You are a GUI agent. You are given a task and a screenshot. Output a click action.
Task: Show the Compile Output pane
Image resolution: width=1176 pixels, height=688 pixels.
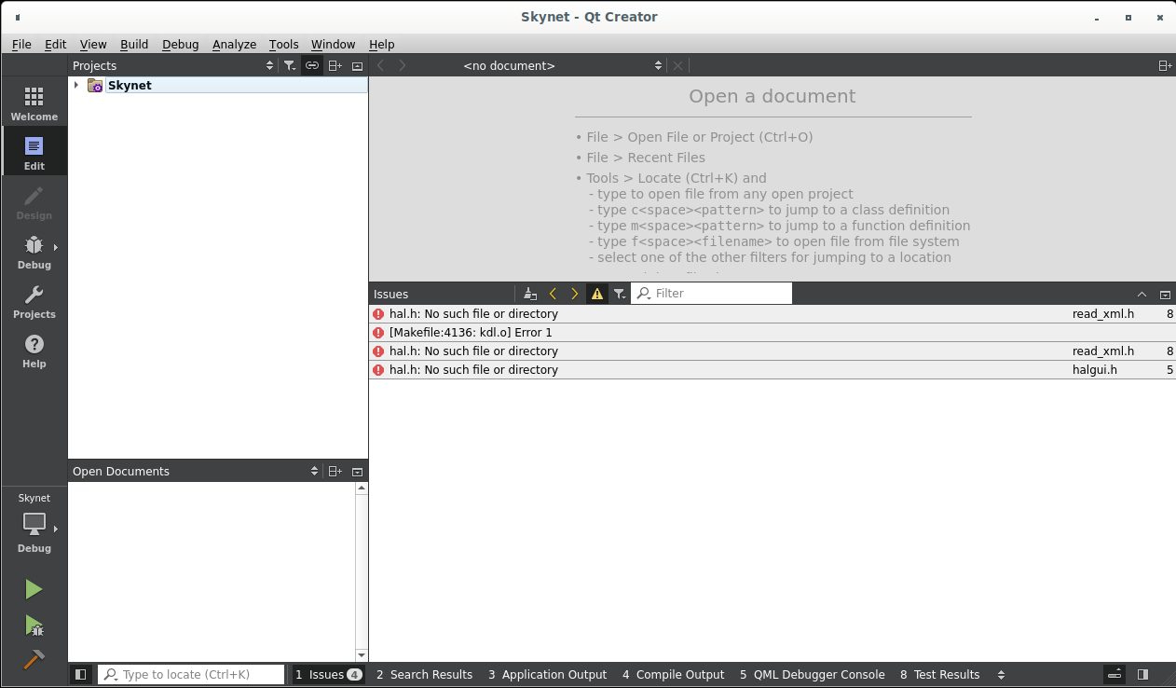click(673, 674)
